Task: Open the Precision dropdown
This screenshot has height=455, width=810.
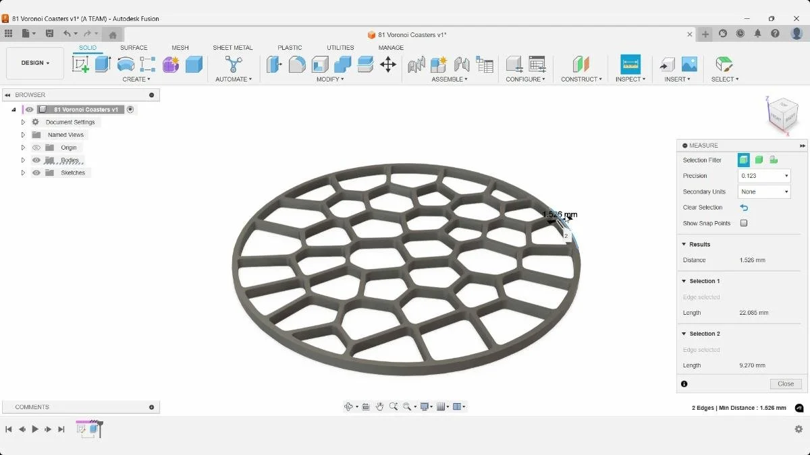Action: 764,176
